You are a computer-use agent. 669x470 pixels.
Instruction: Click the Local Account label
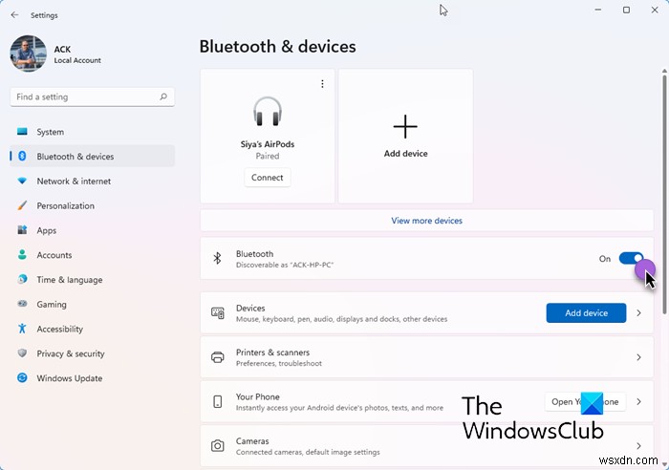77,60
